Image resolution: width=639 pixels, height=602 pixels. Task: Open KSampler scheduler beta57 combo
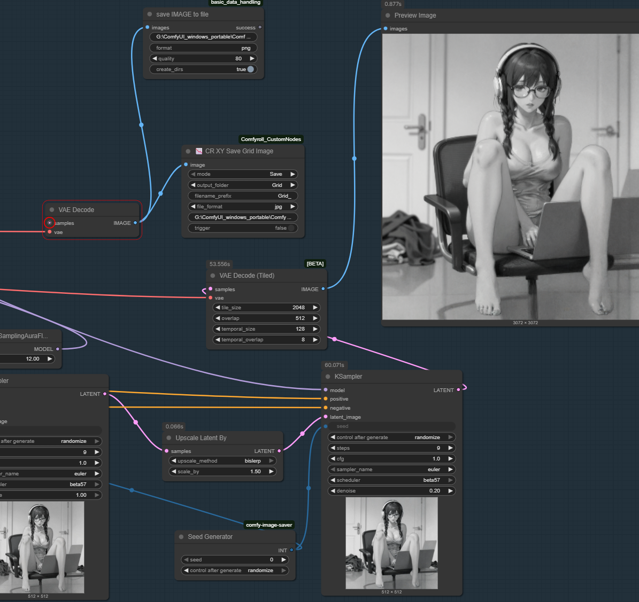point(391,480)
